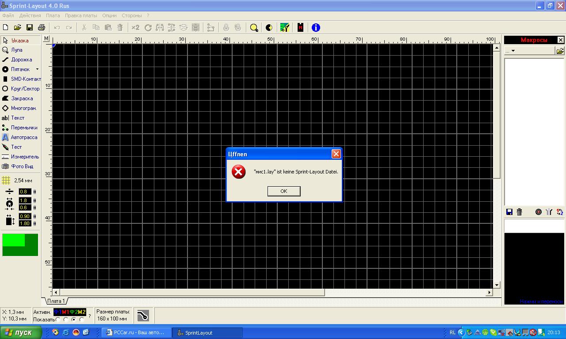Click the green layer preview swatch
Image resolution: width=566 pixels, height=339 pixels.
(20, 245)
